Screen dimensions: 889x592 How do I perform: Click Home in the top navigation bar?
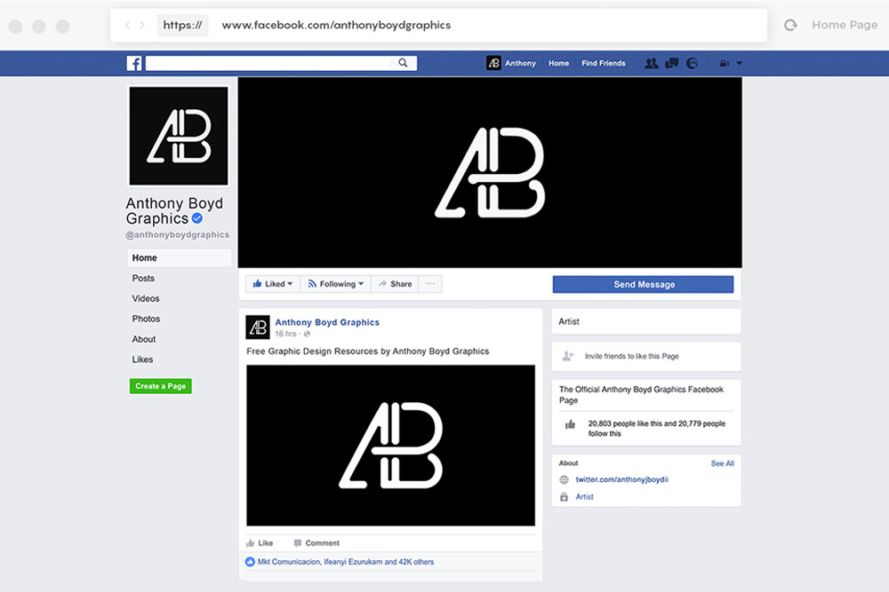558,63
